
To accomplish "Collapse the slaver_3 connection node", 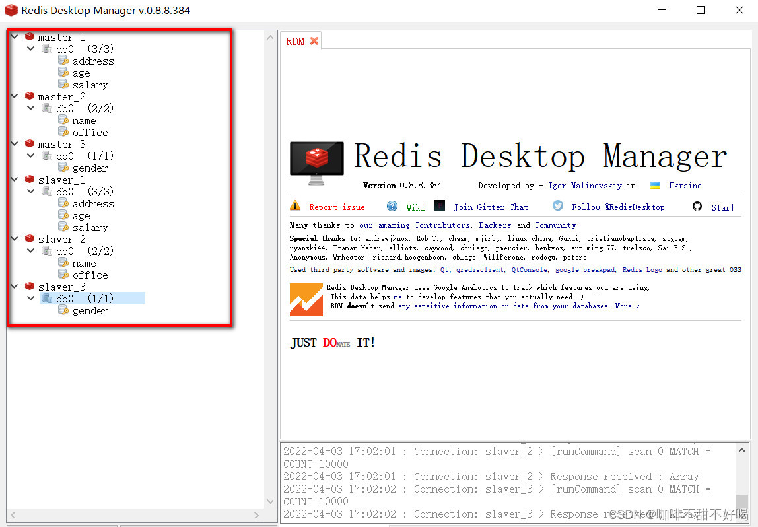I will pos(15,286).
